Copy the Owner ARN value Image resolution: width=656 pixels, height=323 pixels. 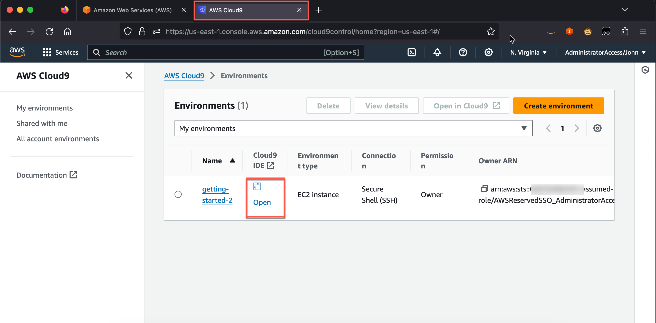click(484, 189)
